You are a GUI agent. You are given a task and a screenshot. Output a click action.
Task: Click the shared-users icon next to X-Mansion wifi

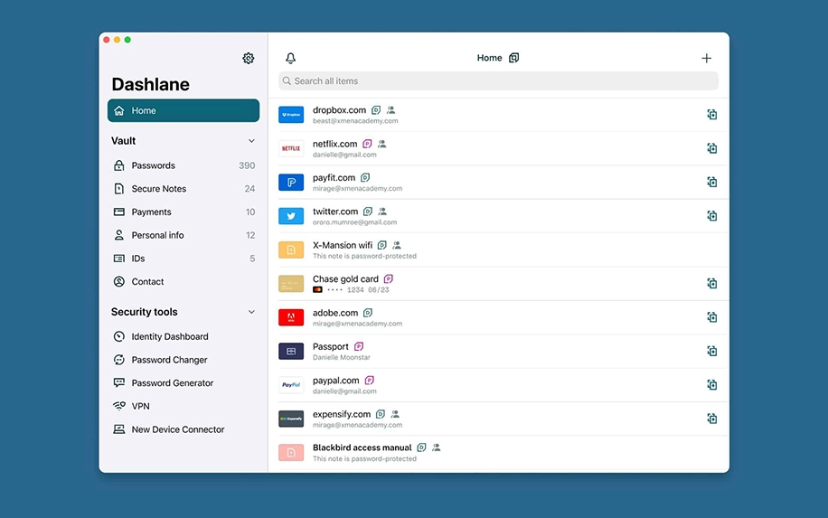(397, 245)
